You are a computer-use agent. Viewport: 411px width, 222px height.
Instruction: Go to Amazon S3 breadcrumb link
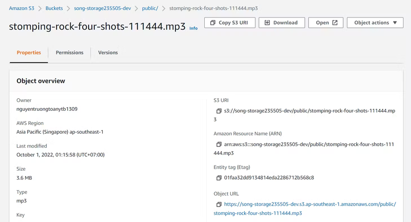point(21,8)
